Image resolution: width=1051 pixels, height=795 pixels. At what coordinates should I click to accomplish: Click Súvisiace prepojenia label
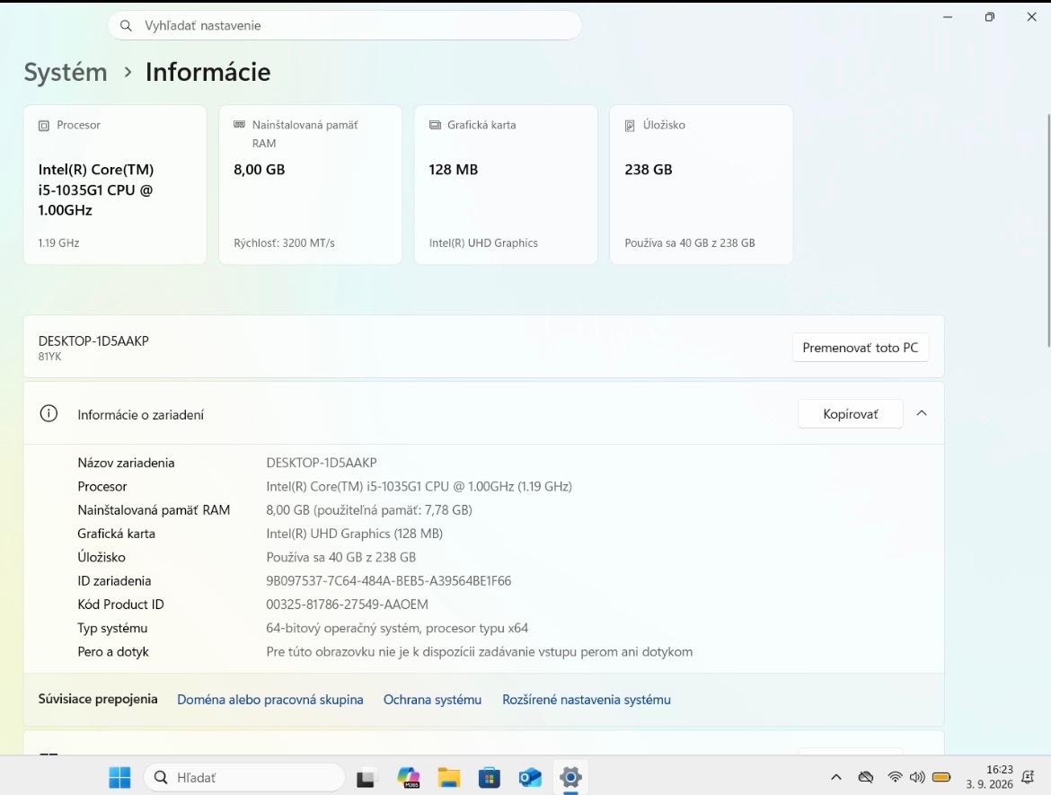[98, 699]
